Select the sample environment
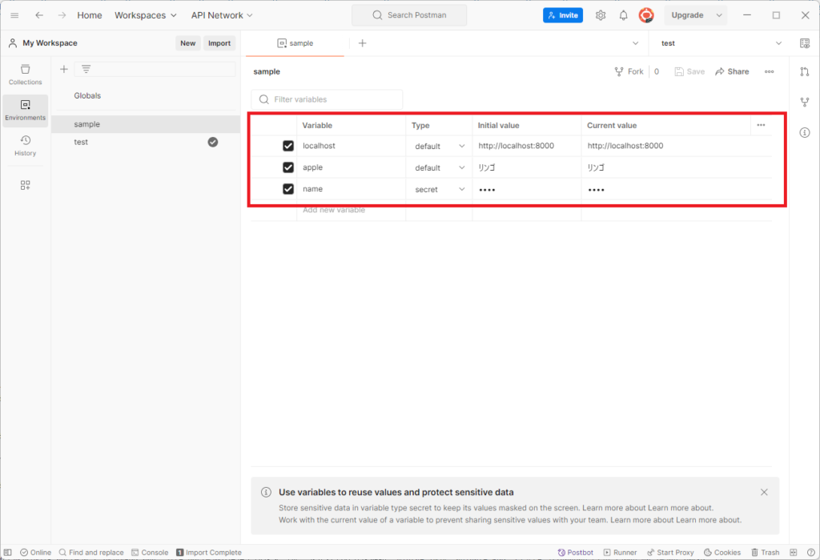Viewport: 820px width, 560px height. (146, 124)
